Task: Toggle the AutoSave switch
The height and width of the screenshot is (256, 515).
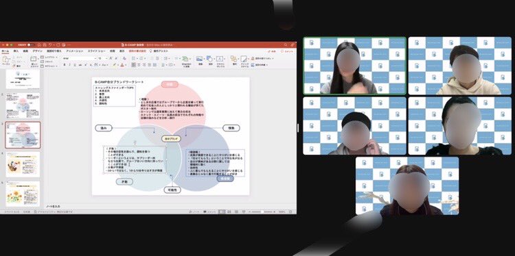Action: 31,44
